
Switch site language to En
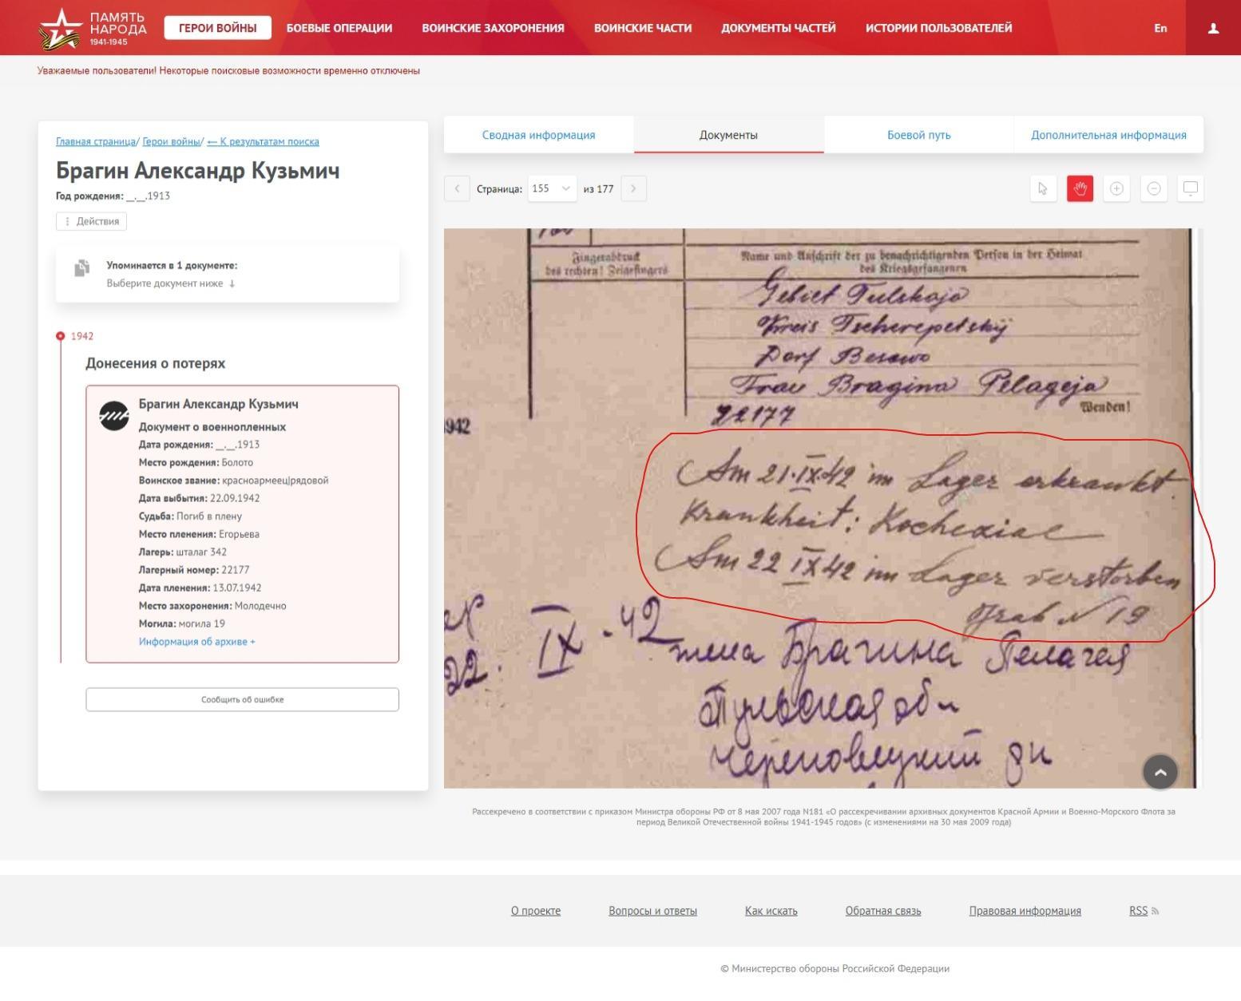tap(1160, 28)
